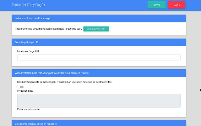This screenshot has width=201, height=126.
Task: Enable the send invitation note toggle
Action: pyautogui.click(x=20, y=87)
